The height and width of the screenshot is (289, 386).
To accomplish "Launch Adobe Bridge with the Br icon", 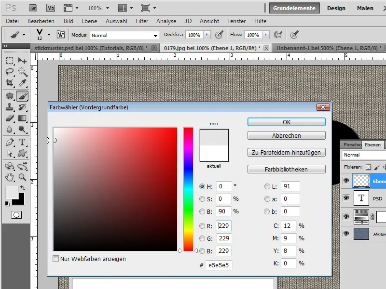I will [33, 8].
